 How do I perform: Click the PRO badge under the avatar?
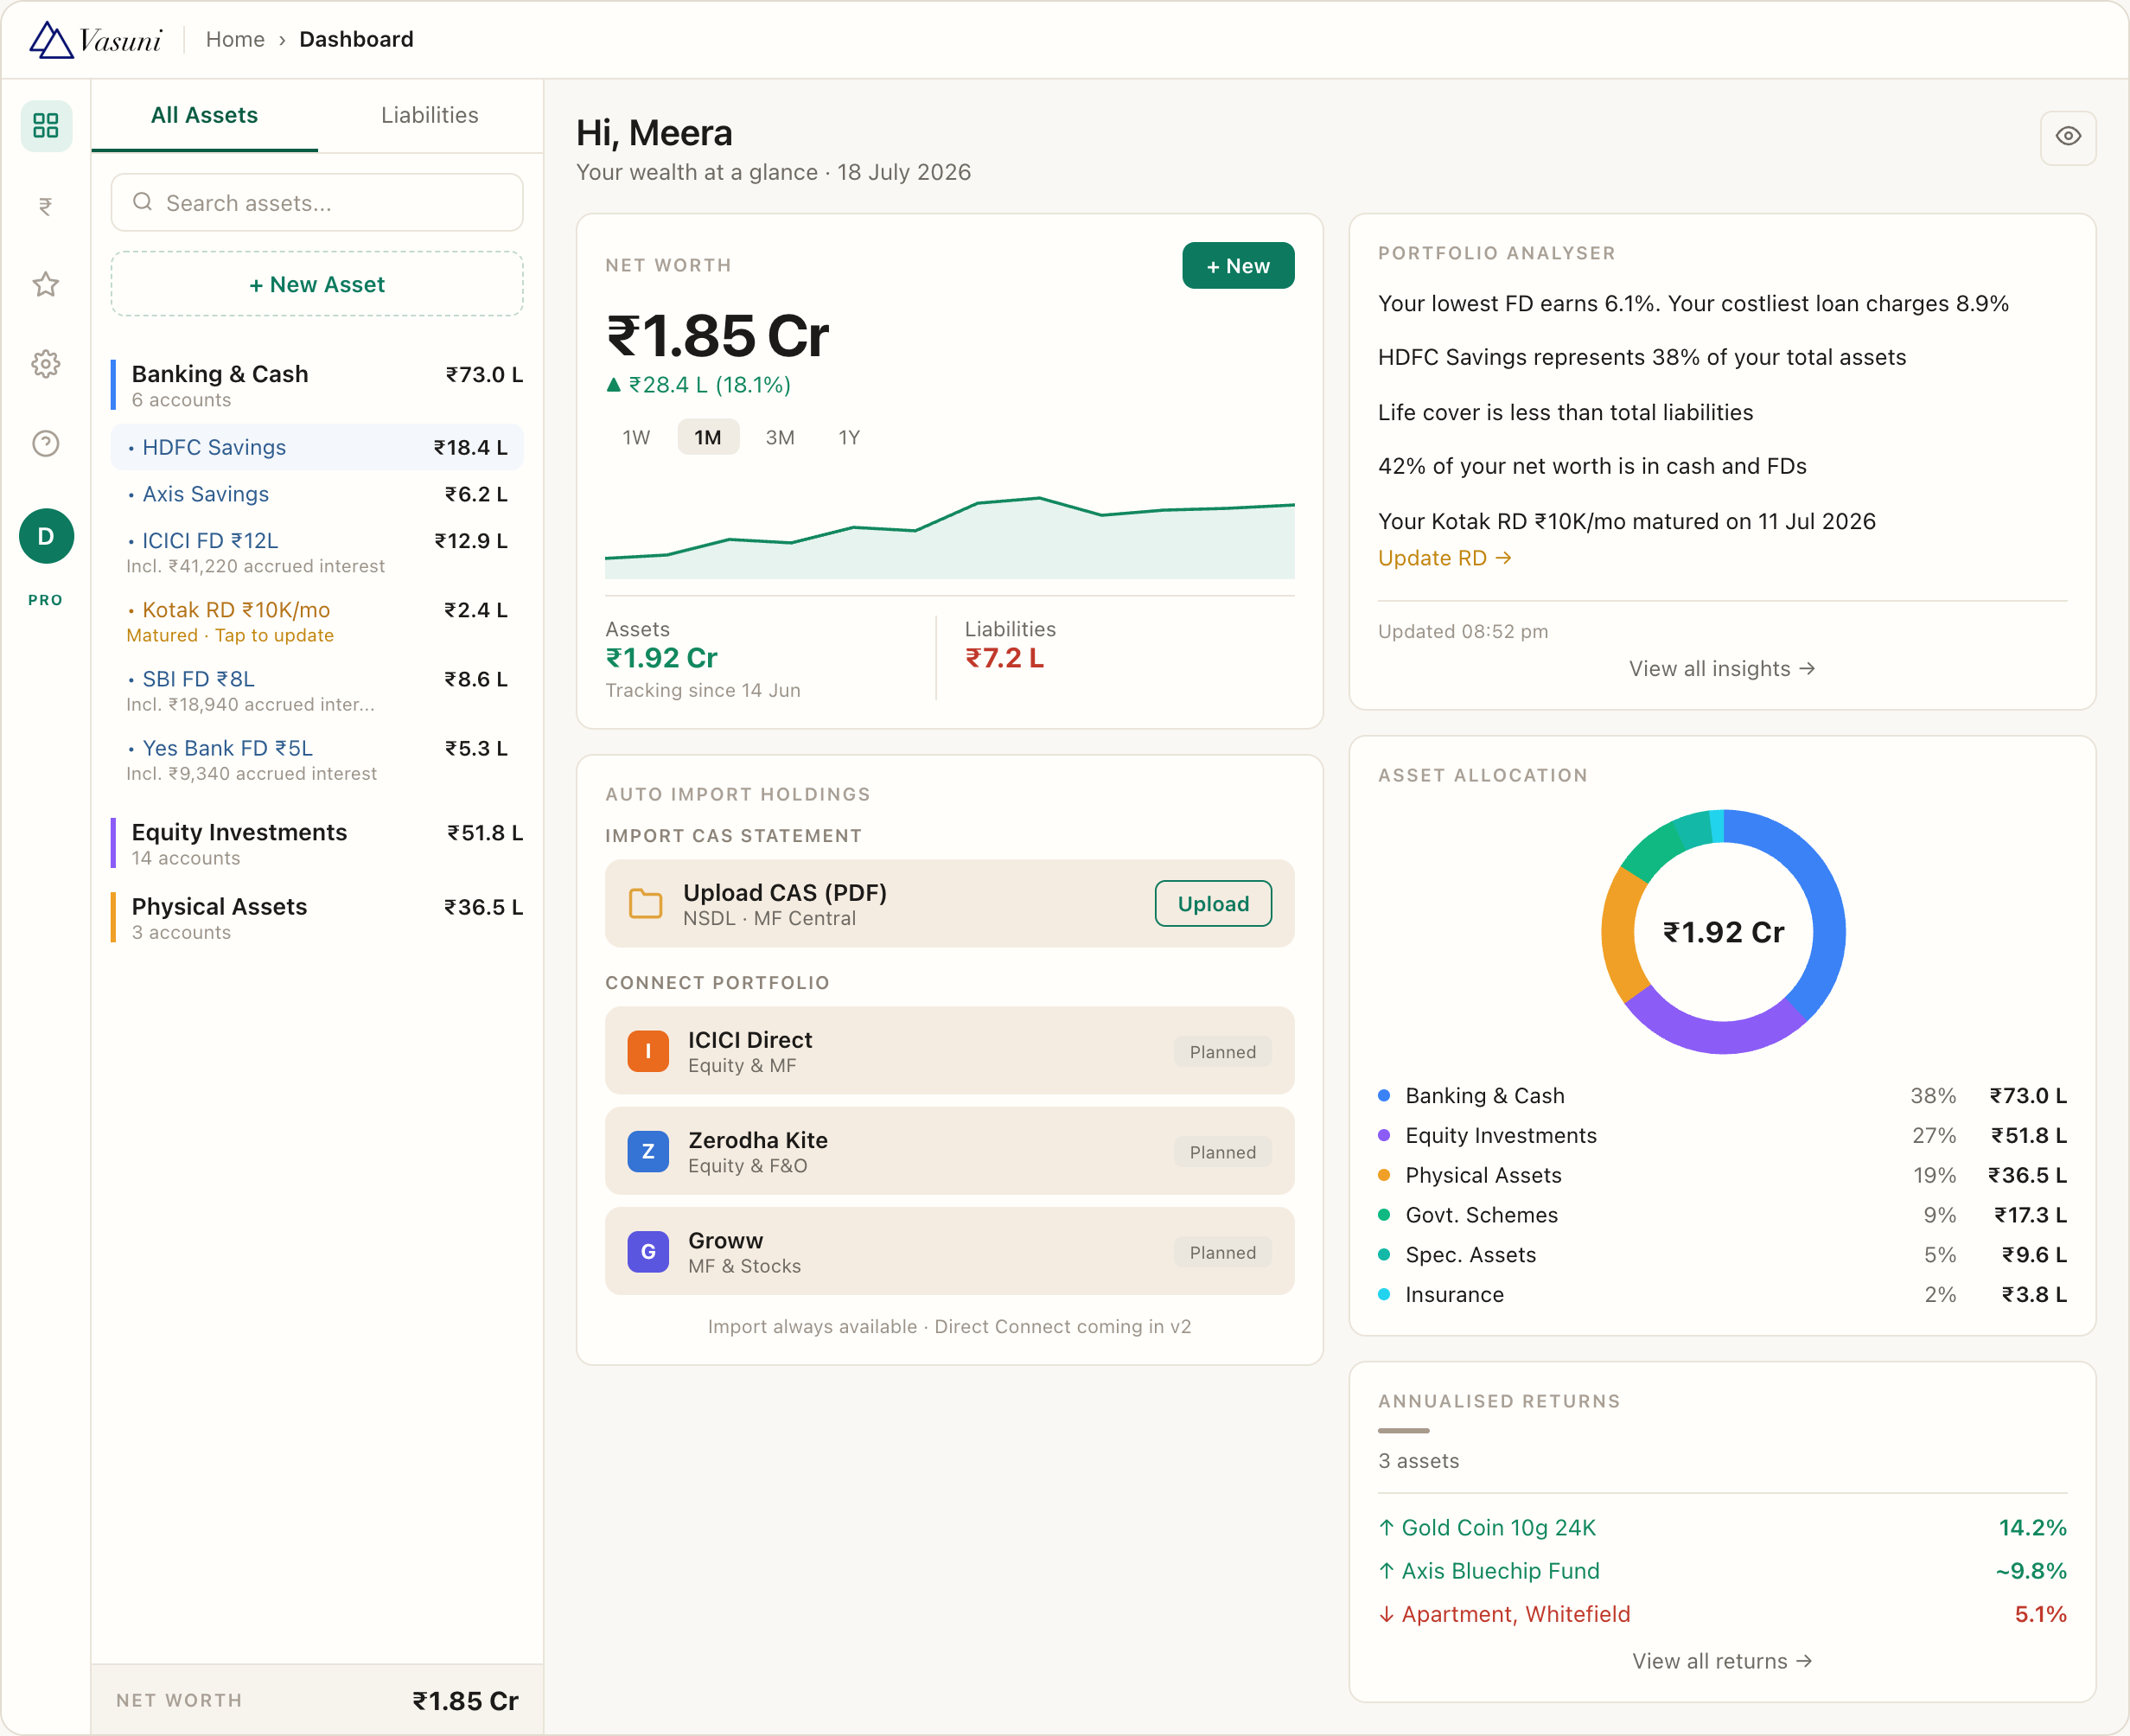pyautogui.click(x=46, y=600)
